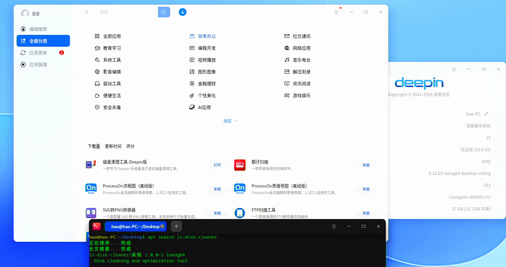Viewport: 506px width, 267px height.
Task: Open 应用管理 in sidebar
Action: tap(43, 65)
